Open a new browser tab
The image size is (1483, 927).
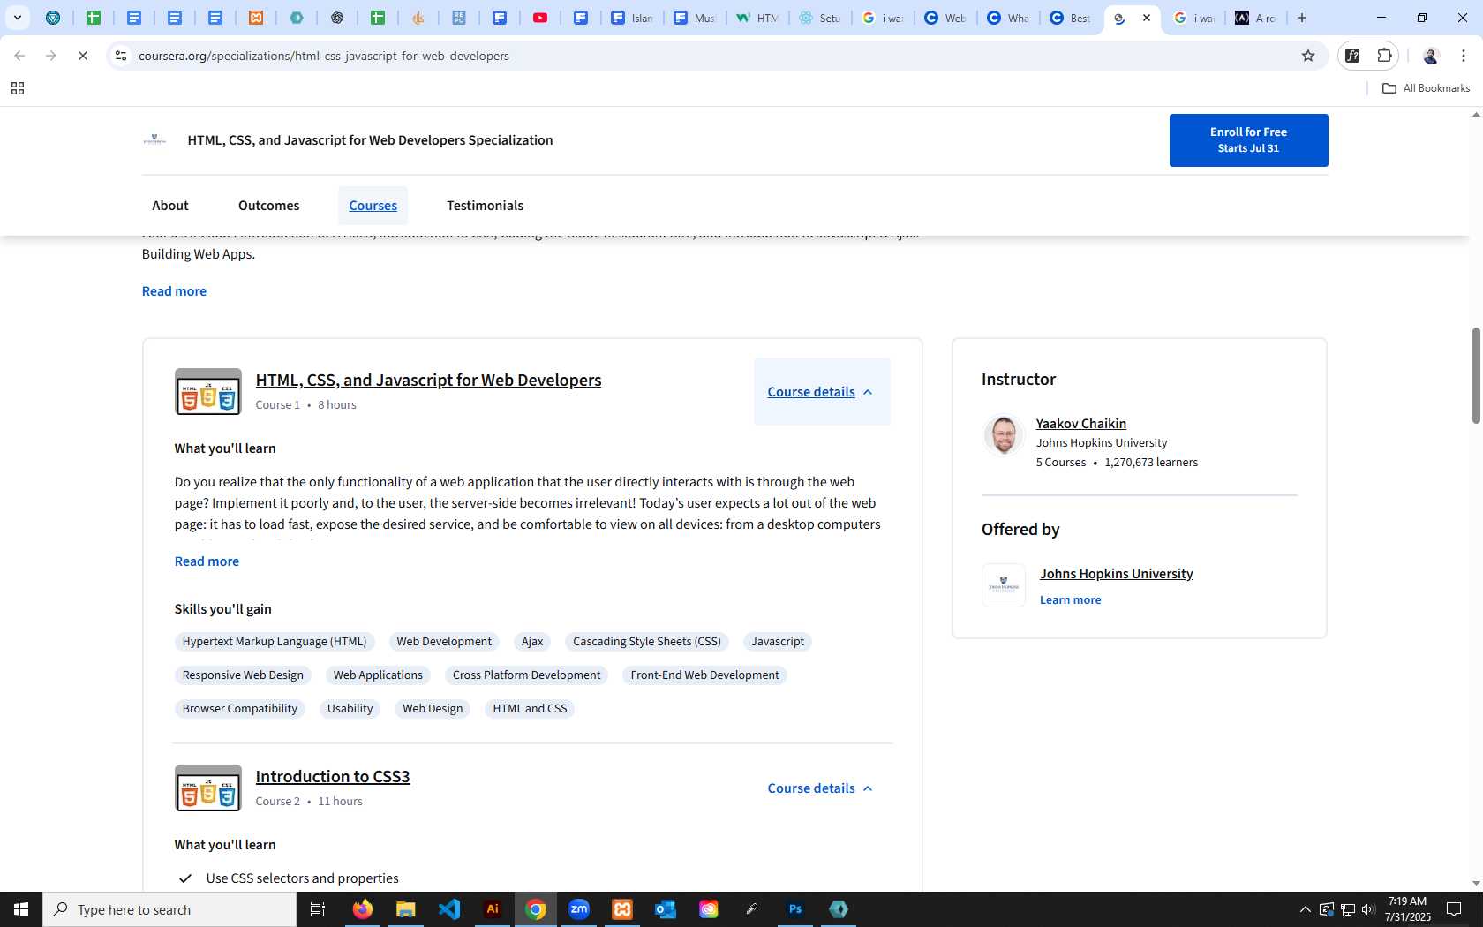tap(1302, 18)
